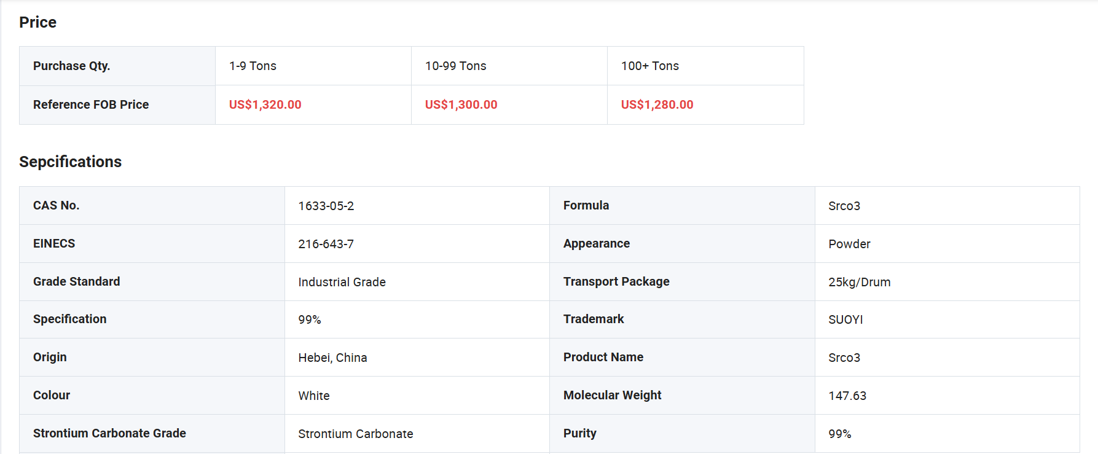Click the Reference FOB Price label
The image size is (1098, 454).
point(91,105)
